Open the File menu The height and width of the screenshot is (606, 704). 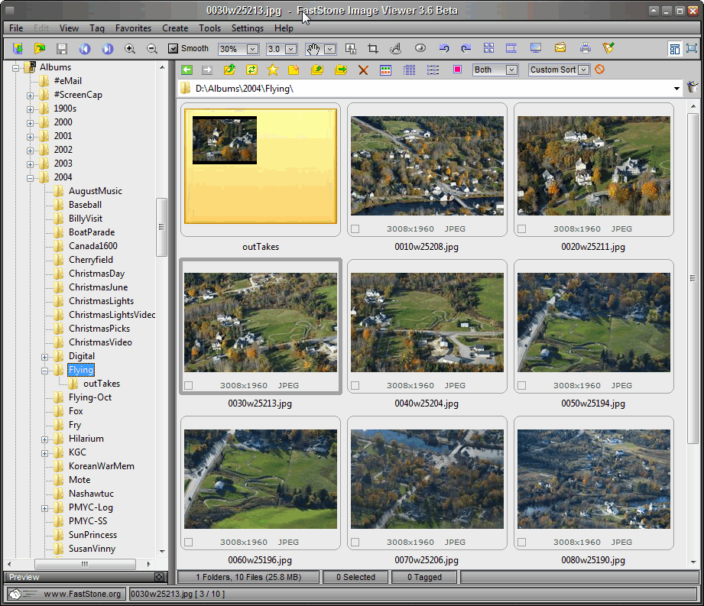pos(16,28)
